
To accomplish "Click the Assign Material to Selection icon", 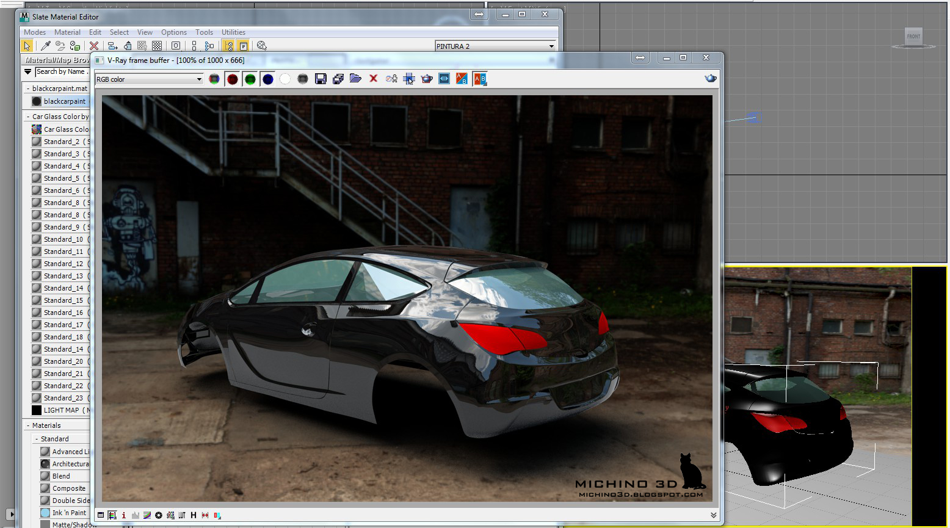I will 75,46.
